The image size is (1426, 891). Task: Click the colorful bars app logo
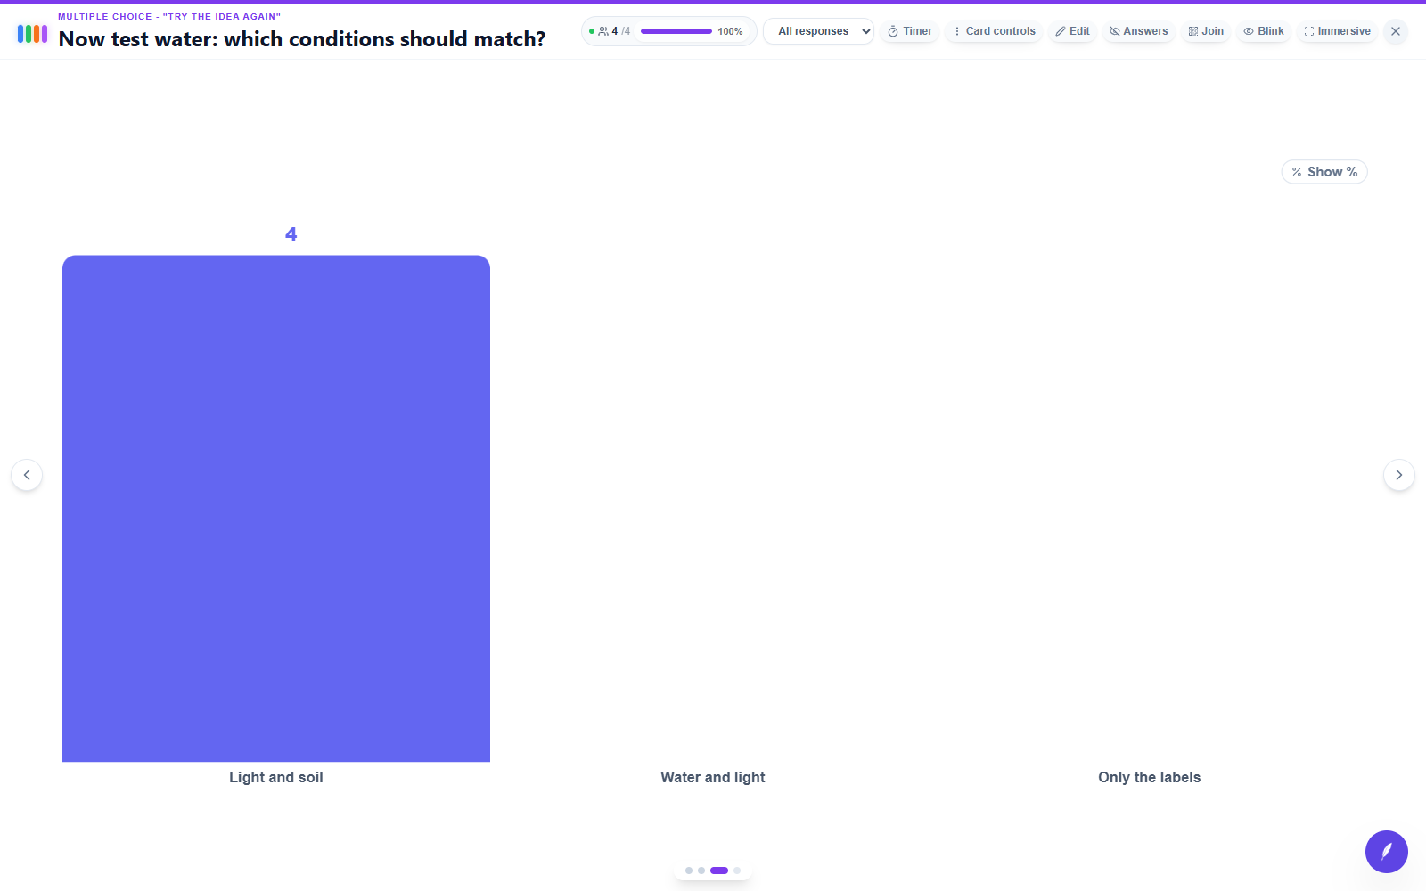[32, 34]
